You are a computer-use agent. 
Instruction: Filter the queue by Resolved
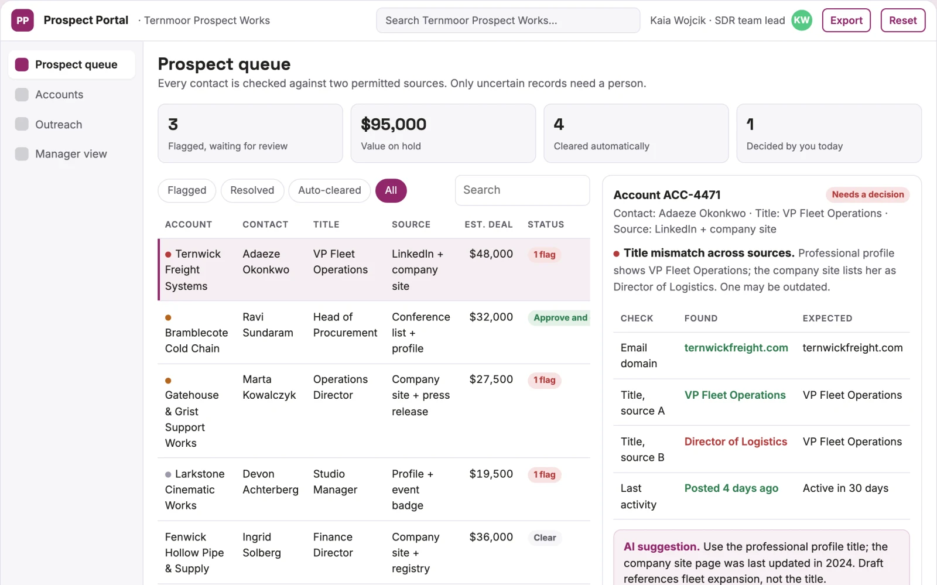[x=252, y=190]
